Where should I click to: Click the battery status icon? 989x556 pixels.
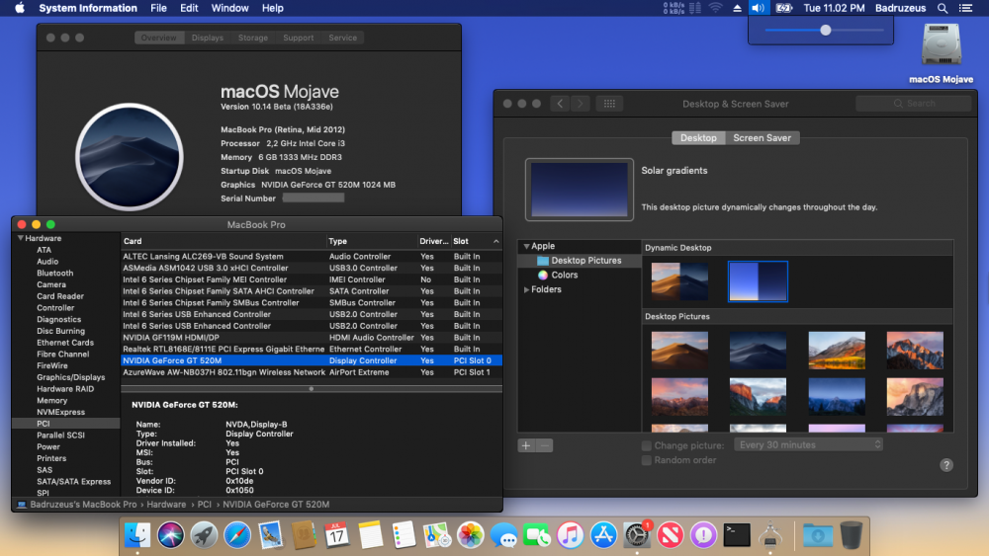click(783, 8)
